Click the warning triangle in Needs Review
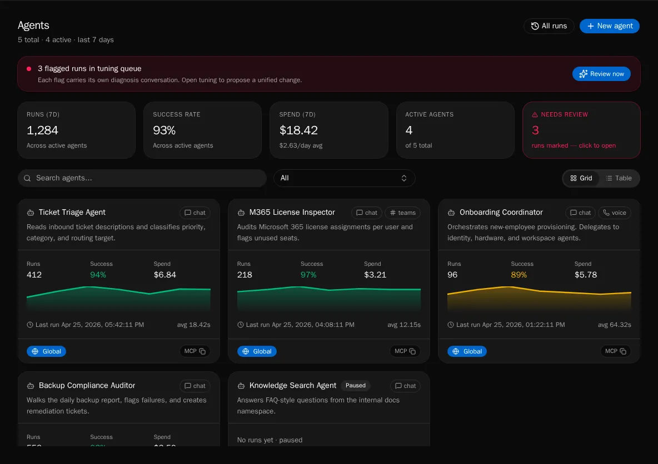 click(x=535, y=115)
